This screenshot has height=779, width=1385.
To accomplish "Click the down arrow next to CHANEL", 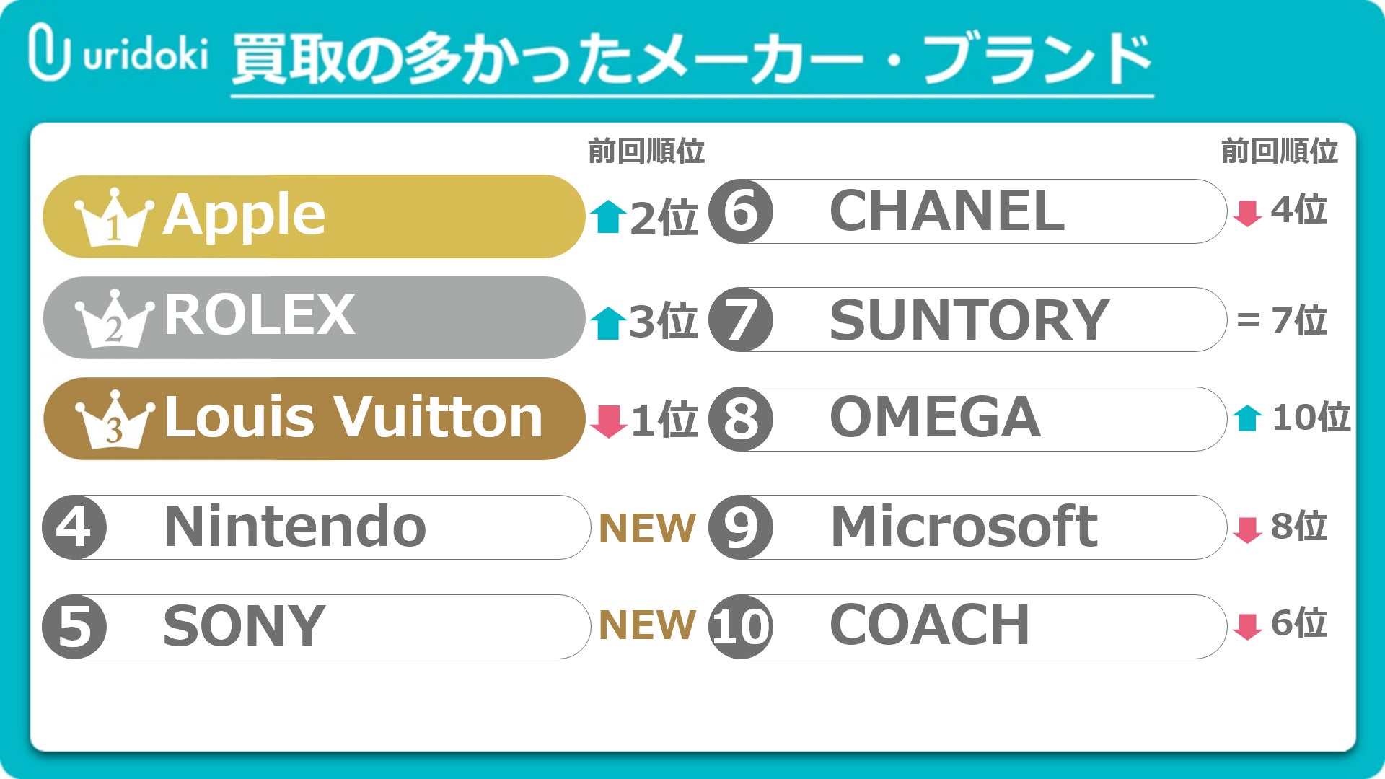I will pos(1247,214).
